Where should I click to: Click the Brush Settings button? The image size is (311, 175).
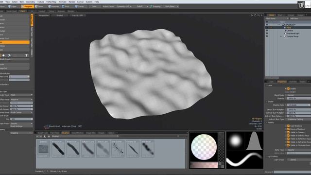point(21,126)
